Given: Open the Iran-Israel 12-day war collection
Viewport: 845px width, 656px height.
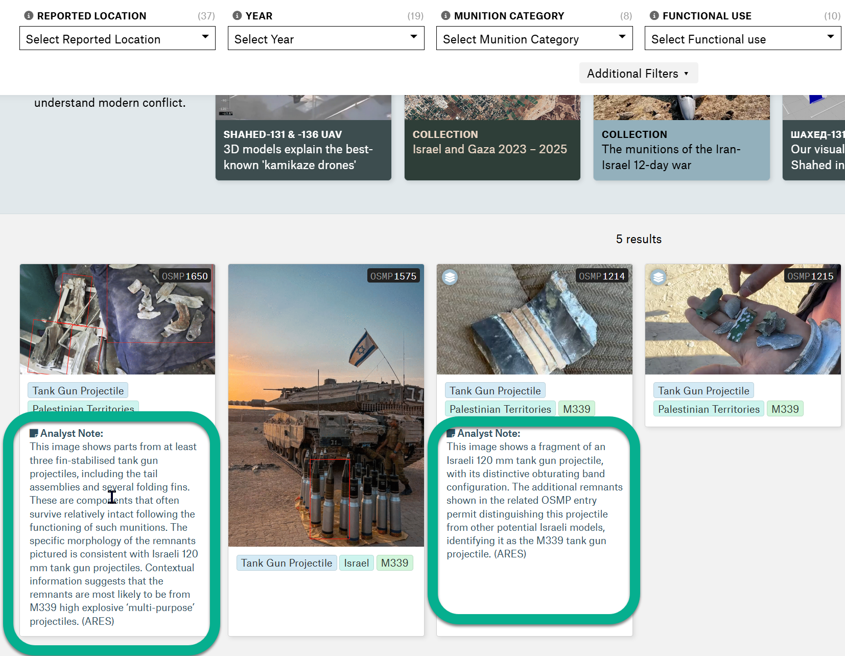Looking at the screenshot, I should click(x=681, y=149).
